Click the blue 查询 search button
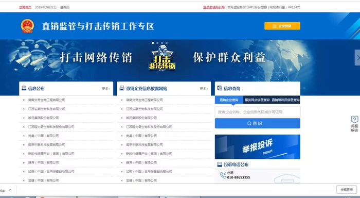 coord(257,123)
